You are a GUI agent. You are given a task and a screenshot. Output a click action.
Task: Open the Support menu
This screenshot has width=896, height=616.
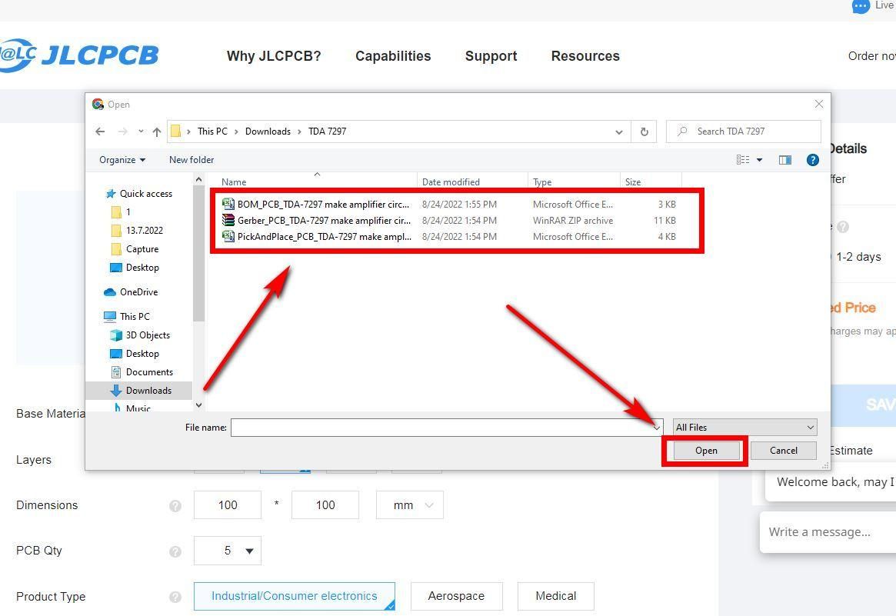tap(491, 56)
